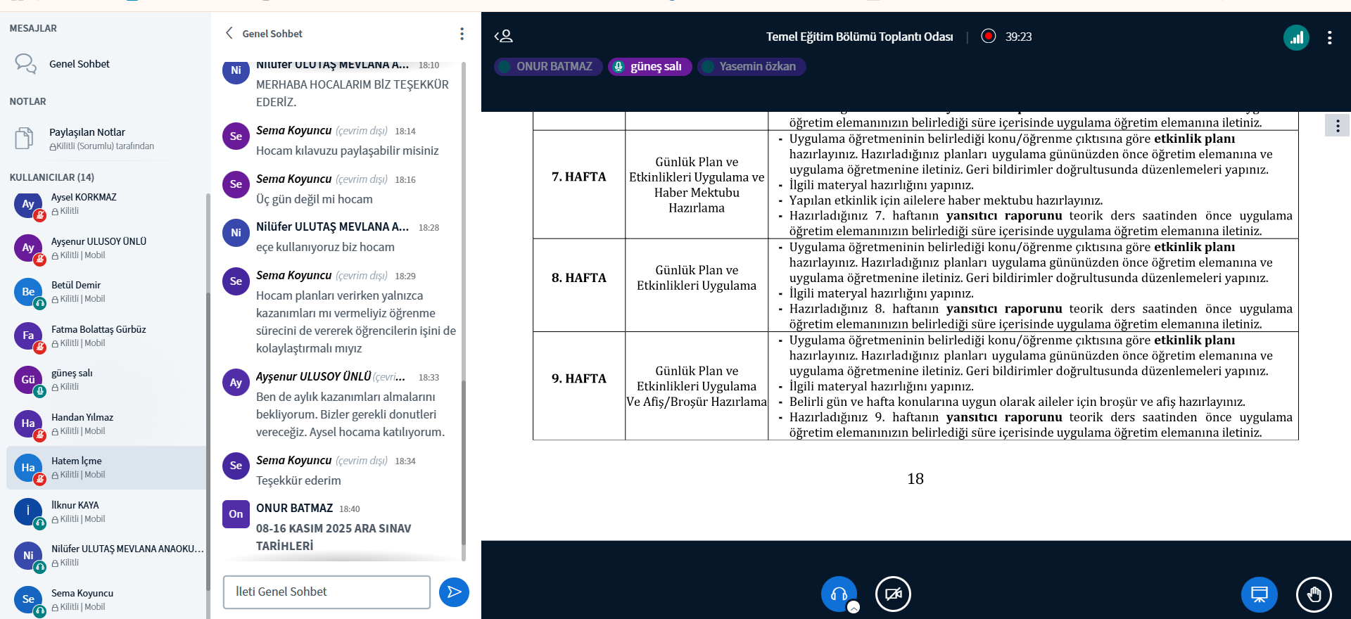Click the recording indicator button
This screenshot has width=1351, height=619.
[989, 37]
